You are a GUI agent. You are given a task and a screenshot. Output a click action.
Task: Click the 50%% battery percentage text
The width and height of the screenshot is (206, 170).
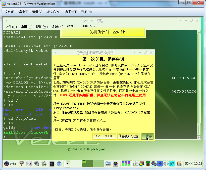tap(188, 163)
